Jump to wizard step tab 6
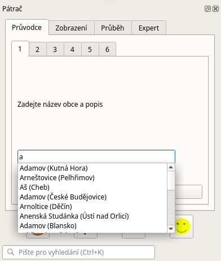 (x=107, y=49)
